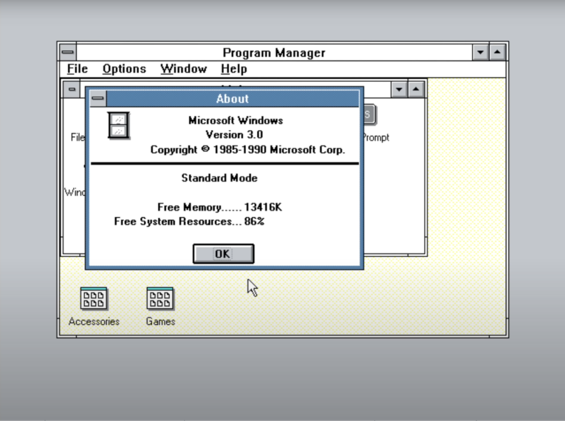565x421 pixels.
Task: Click the 'Free System Resources... 86%' line
Action: tap(189, 221)
